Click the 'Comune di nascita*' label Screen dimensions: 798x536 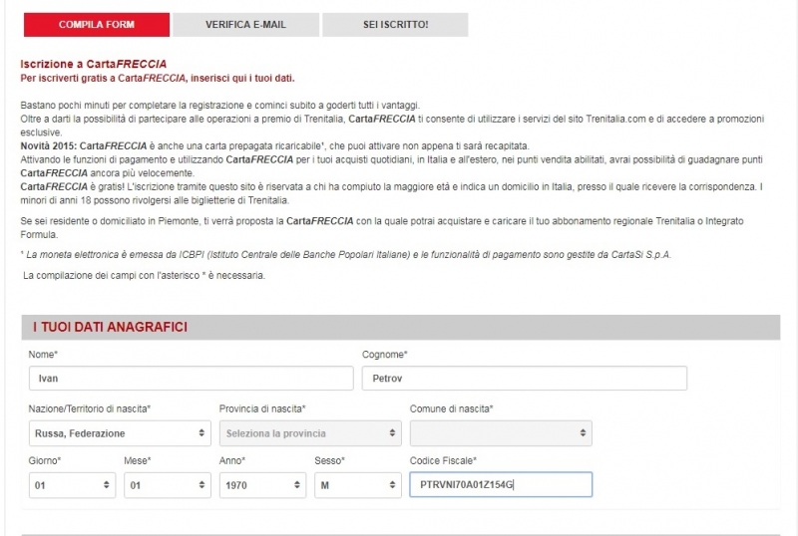452,408
